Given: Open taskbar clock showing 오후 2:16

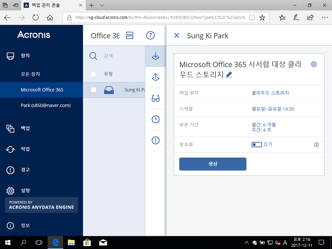Looking at the screenshot, I should click(302, 242).
